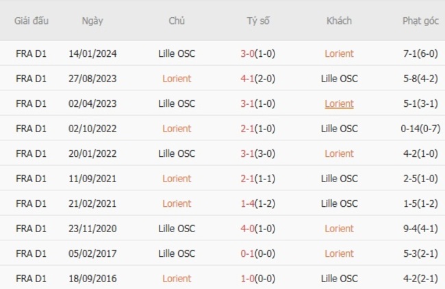
Task: Open the 4-1(2-0) score result
Action: click(x=257, y=79)
